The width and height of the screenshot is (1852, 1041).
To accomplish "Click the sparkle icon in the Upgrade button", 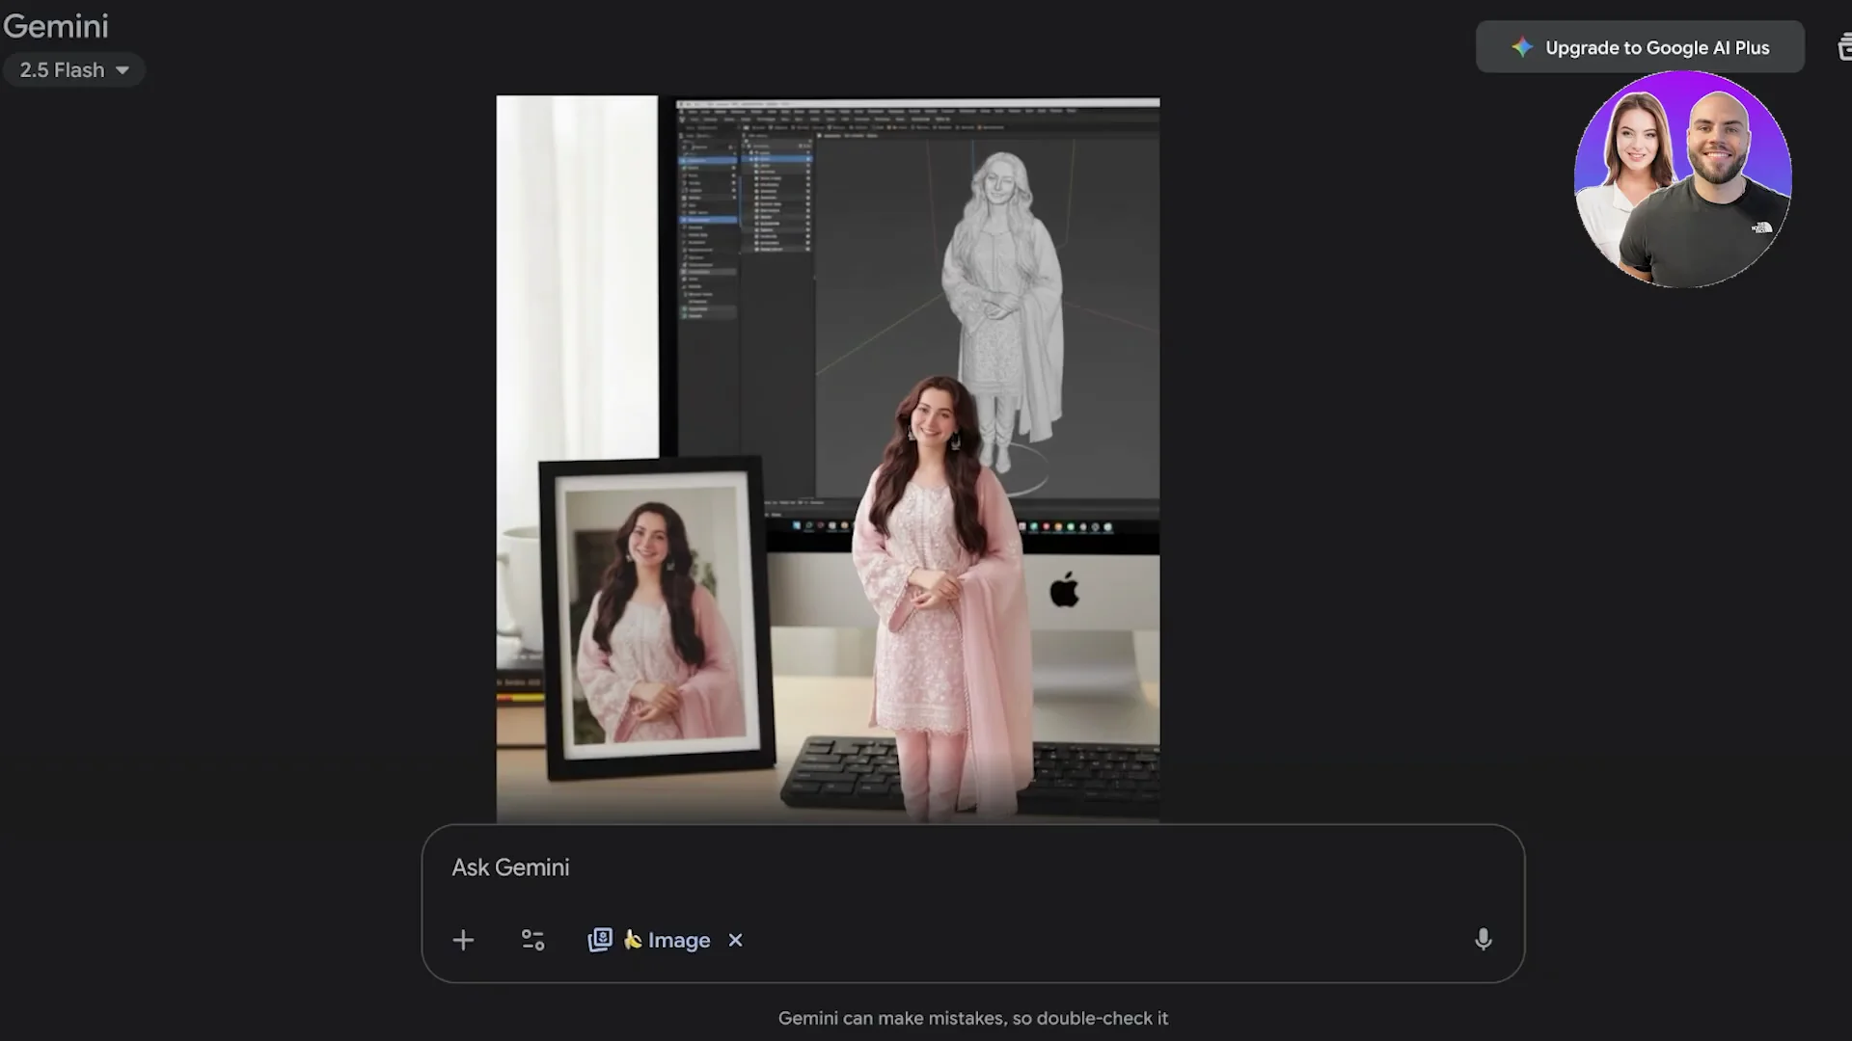I will [x=1521, y=47].
